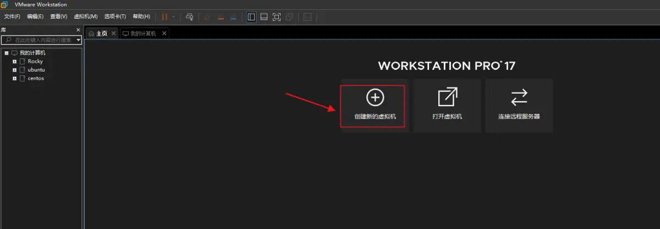Open the 文件(F) menu

click(12, 17)
